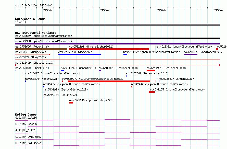Click the brown esv2758656 variant bar

coord(41,49)
